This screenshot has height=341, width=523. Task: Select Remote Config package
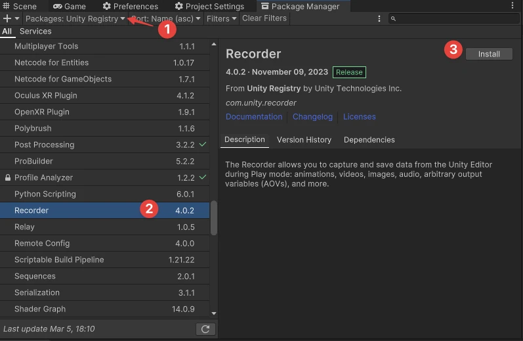(105, 243)
